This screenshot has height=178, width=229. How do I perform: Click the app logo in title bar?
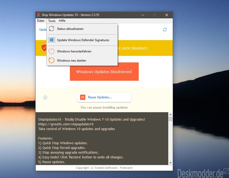(38, 15)
